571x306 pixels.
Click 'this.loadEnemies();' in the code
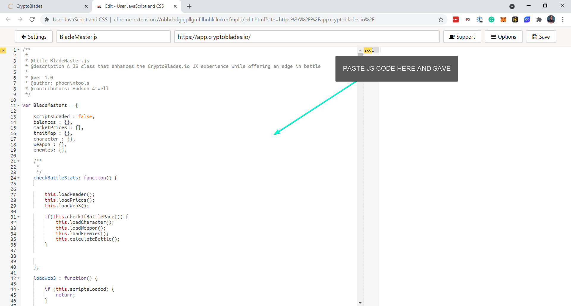click(82, 234)
